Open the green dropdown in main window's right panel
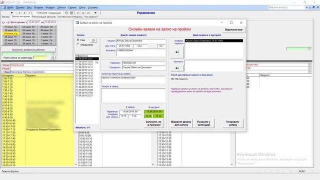This screenshot has height=180, width=320. pos(309,48)
